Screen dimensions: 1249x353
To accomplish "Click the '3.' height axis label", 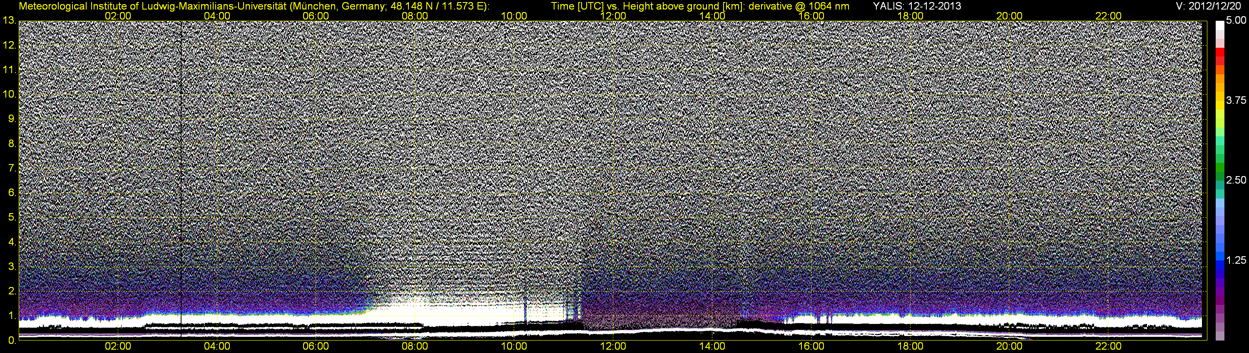I will coord(12,267).
